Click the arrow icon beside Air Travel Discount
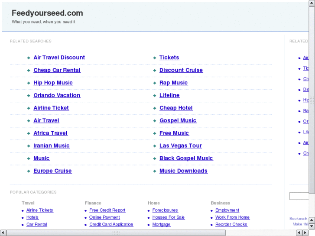 pyautogui.click(x=29, y=58)
